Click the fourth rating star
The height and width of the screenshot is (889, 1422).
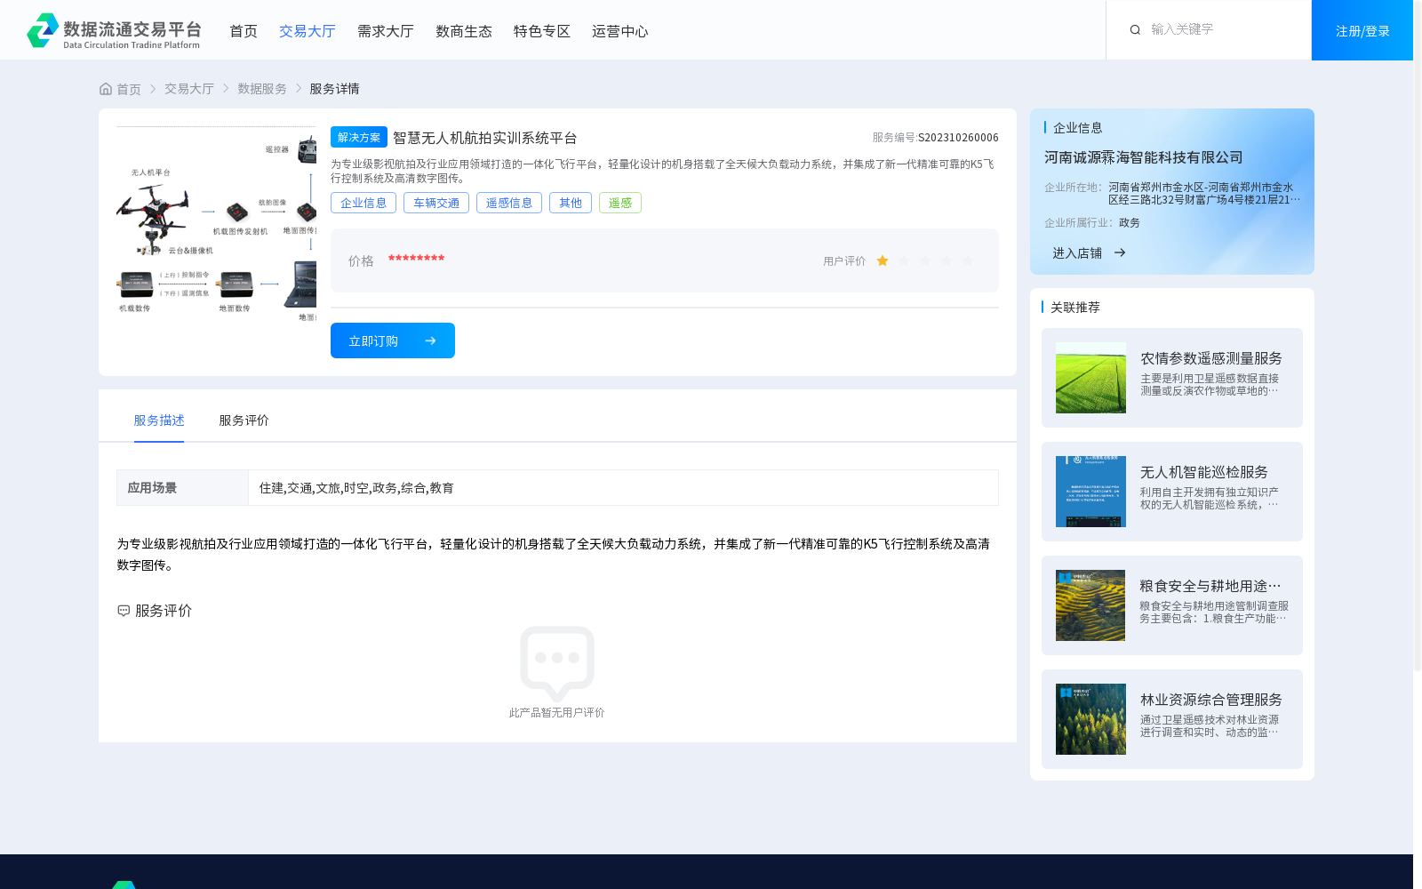point(947,260)
